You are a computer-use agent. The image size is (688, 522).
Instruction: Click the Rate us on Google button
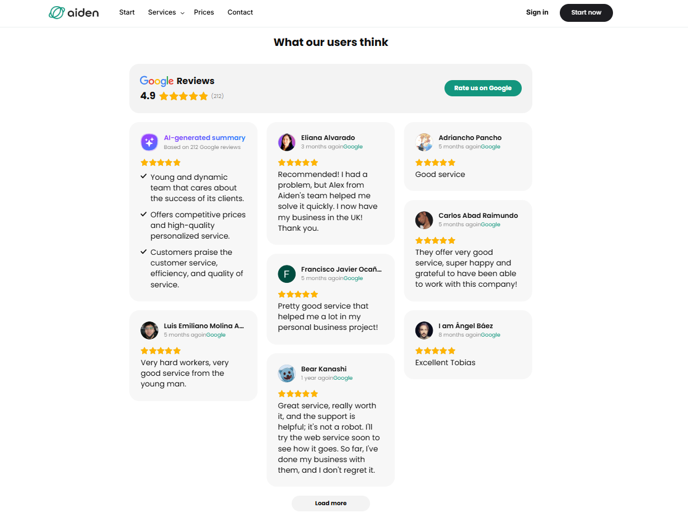click(483, 88)
